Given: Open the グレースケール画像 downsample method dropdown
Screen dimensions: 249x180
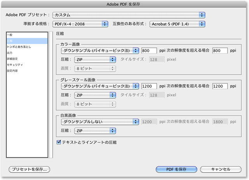Looking at the screenshot, I should [x=100, y=86].
